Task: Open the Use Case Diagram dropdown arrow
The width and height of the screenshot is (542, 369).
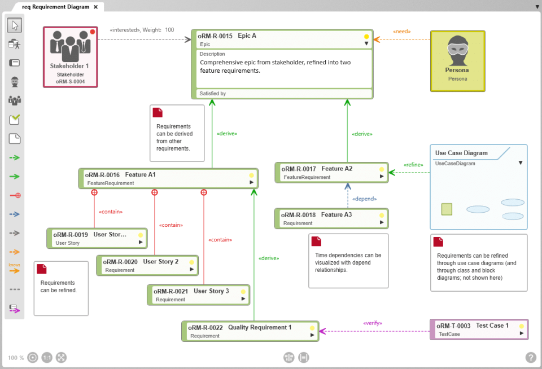Action: coord(520,162)
